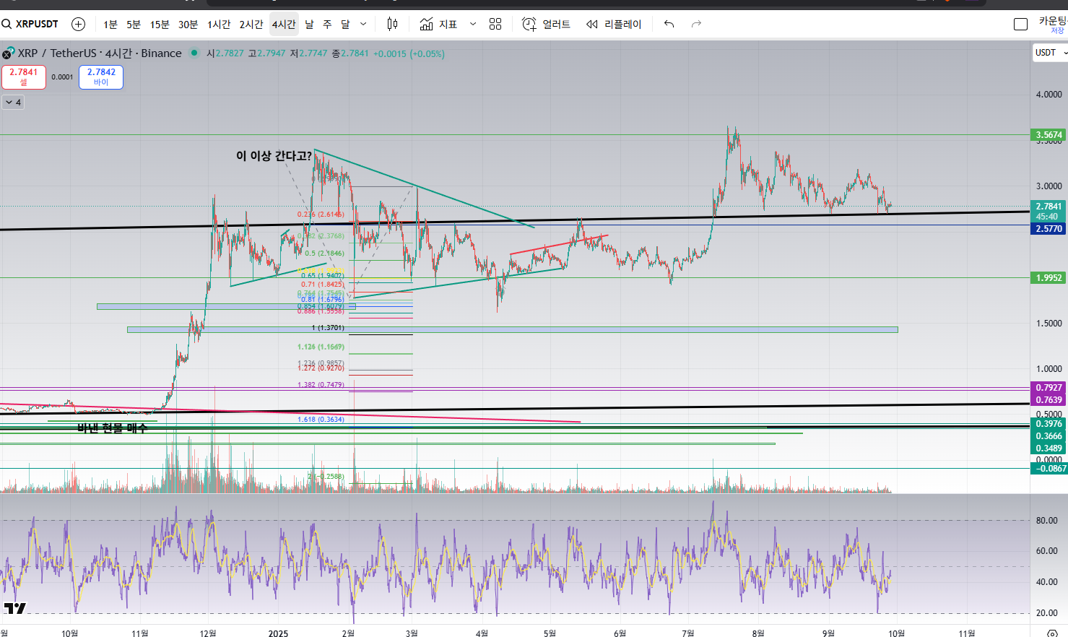Click the XRP coin logo icon
The width and height of the screenshot is (1068, 637).
pyautogui.click(x=8, y=53)
